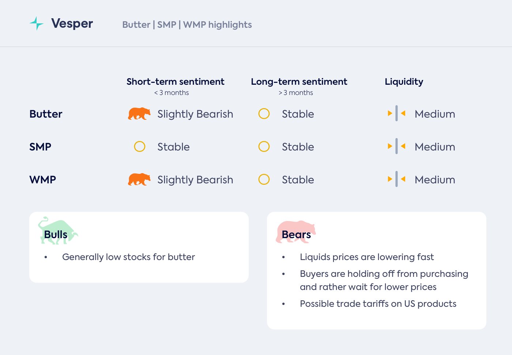Select SMP long-term Stable circle
This screenshot has height=355, width=512.
click(264, 147)
